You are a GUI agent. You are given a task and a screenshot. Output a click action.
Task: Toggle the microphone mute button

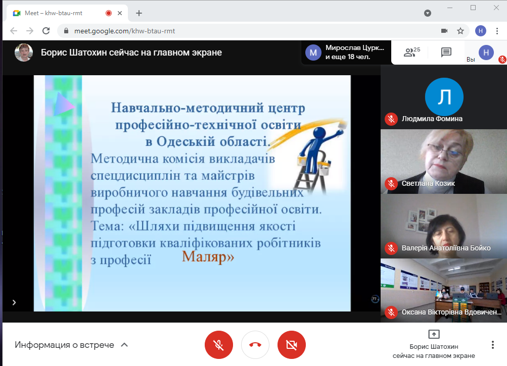tap(218, 345)
